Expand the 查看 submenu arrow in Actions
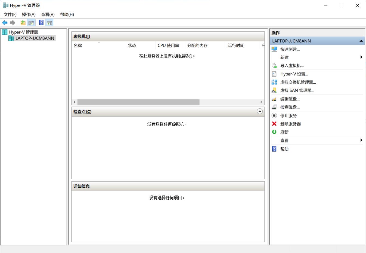The height and width of the screenshot is (253, 366). pyautogui.click(x=361, y=140)
